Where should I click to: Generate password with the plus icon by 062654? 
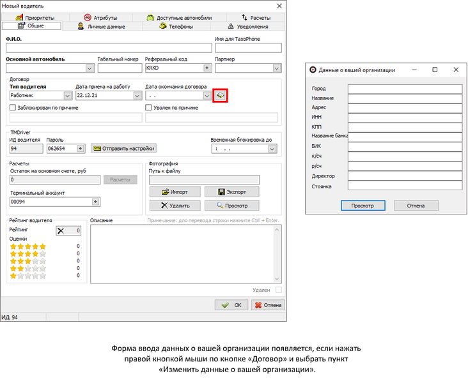81,148
